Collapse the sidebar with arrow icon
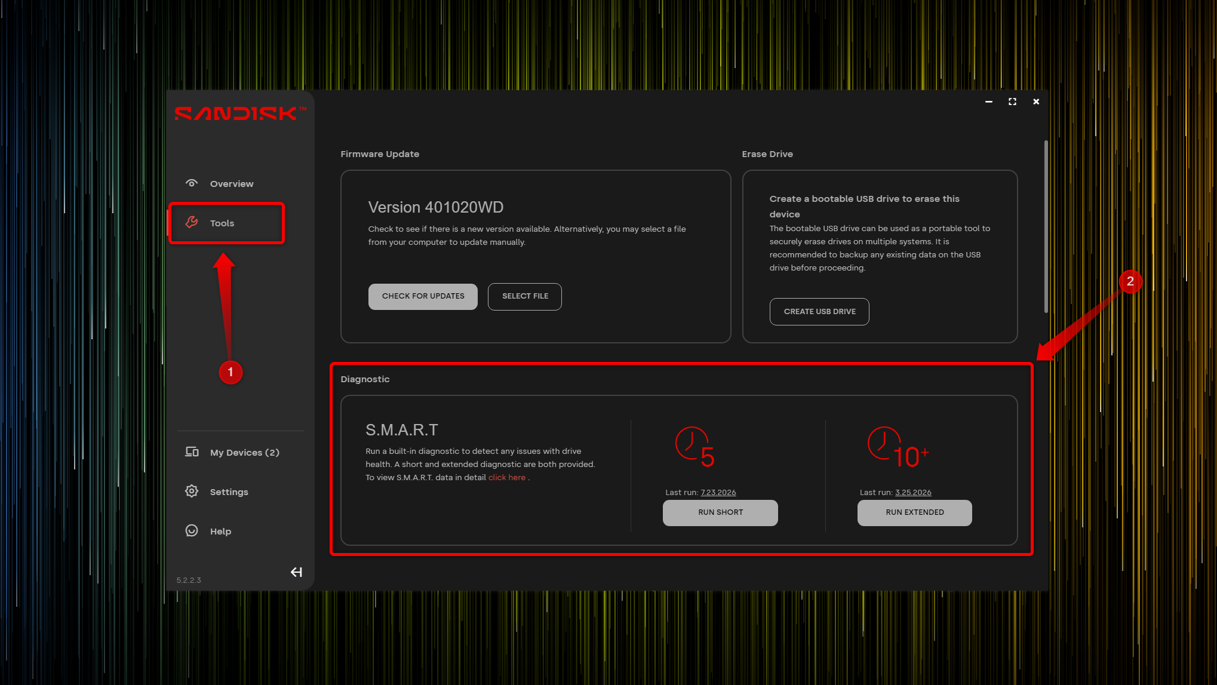Viewport: 1217px width, 685px height. [296, 572]
